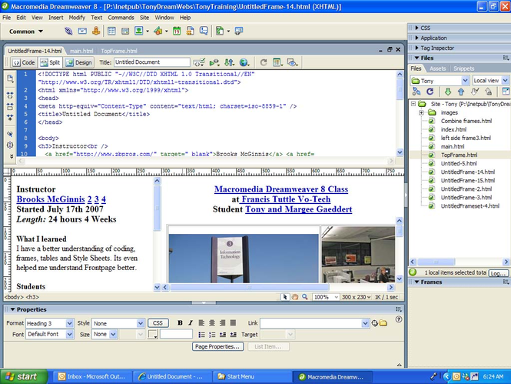This screenshot has width=511, height=384.
Task: Refresh the Files panel list
Action: pyautogui.click(x=429, y=92)
